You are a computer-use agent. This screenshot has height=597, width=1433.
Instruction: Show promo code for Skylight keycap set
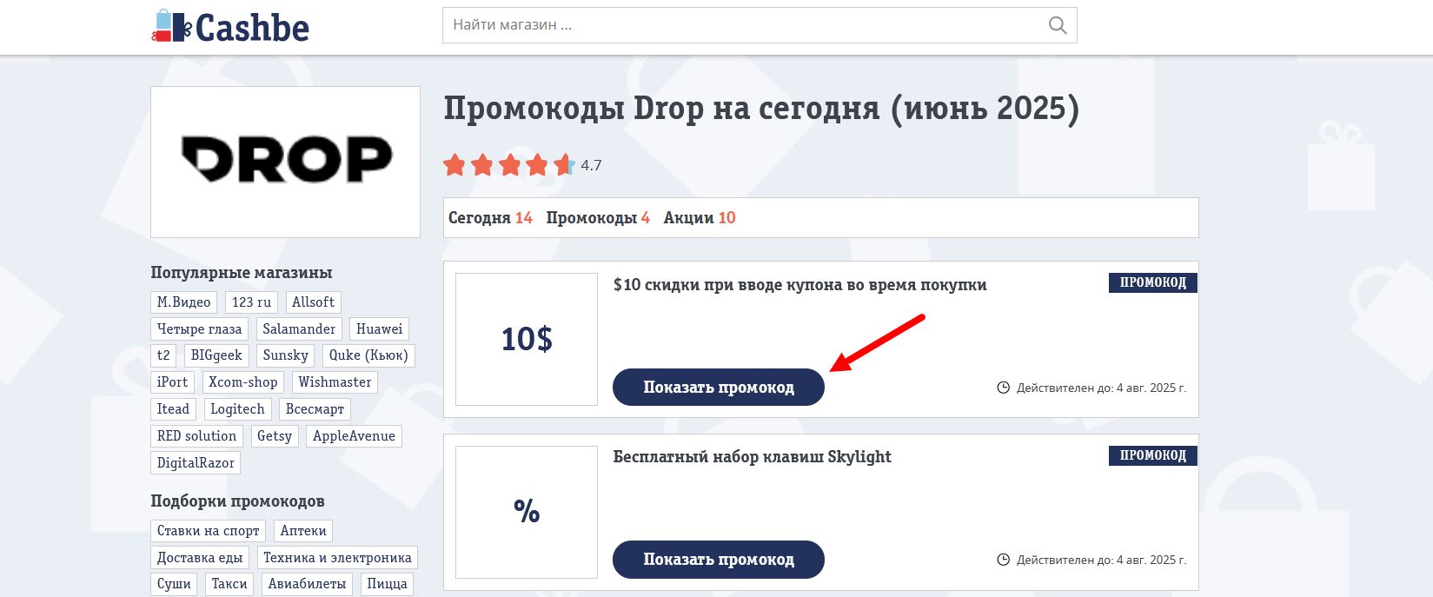click(x=719, y=560)
